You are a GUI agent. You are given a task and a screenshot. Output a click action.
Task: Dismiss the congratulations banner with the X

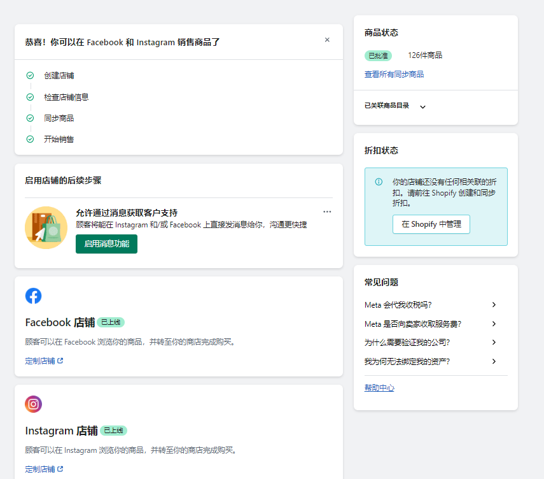coord(327,40)
